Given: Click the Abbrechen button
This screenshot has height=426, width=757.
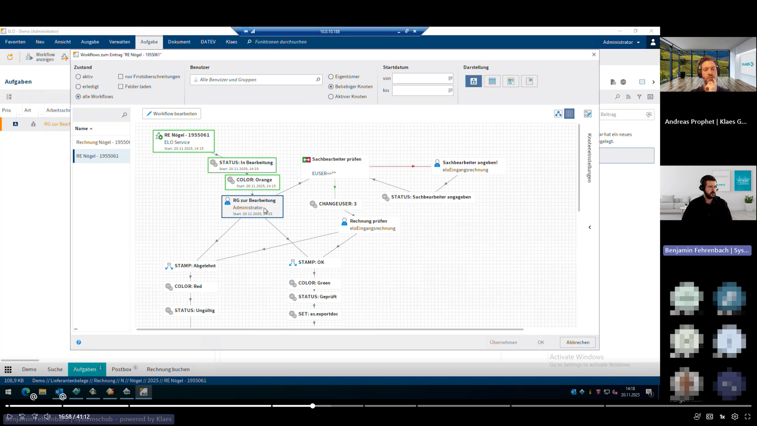Looking at the screenshot, I should click(577, 342).
